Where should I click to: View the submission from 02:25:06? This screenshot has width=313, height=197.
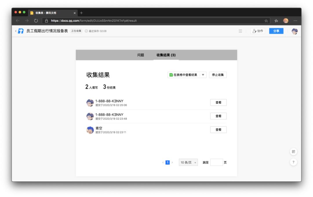[219, 103]
